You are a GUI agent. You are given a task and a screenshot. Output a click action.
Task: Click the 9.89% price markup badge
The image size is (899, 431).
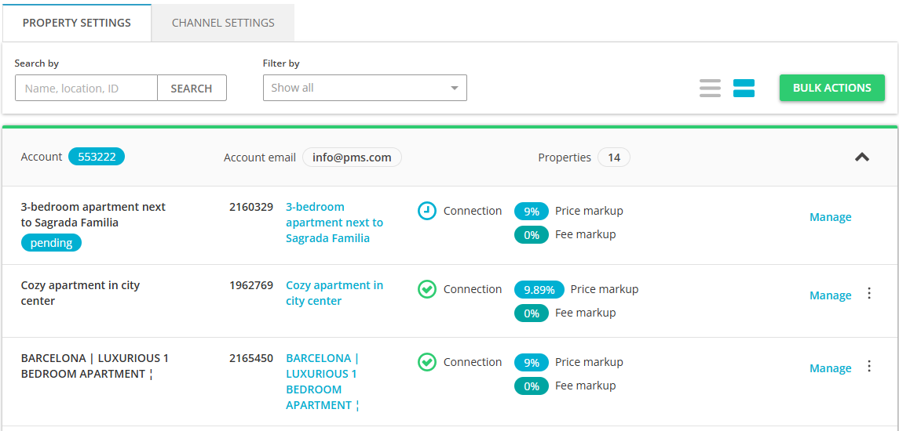539,289
